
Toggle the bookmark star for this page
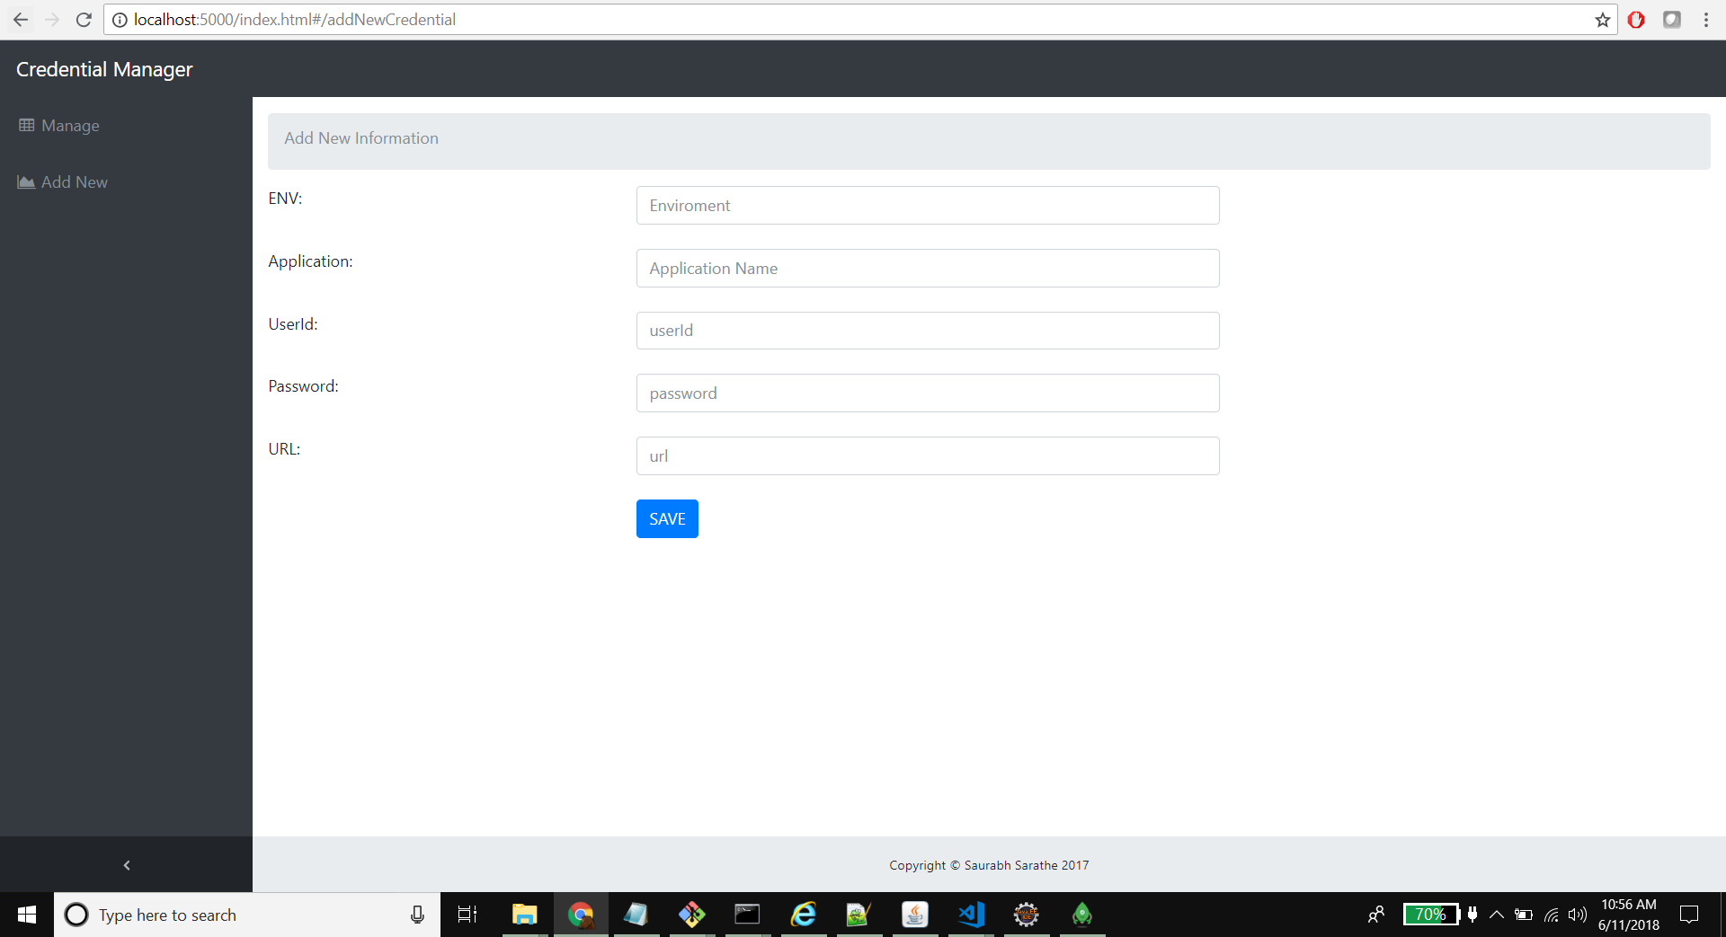1602,19
